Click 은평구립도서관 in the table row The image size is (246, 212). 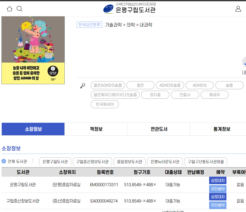tap(23, 185)
